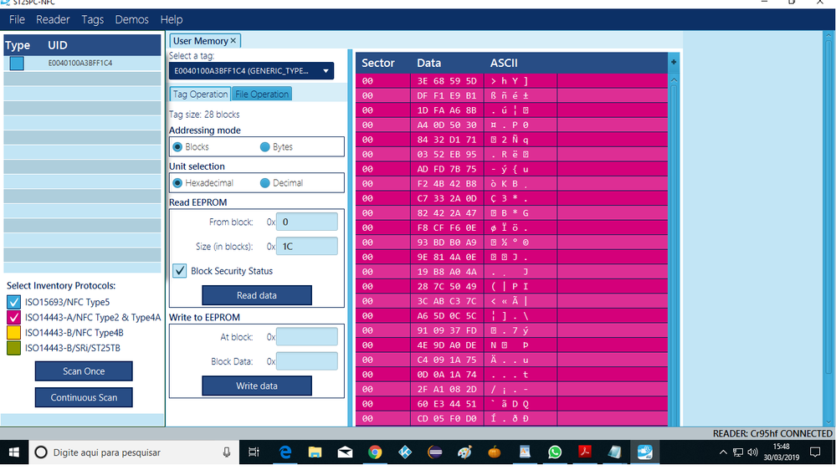Open Task View from the taskbar

(x=254, y=452)
